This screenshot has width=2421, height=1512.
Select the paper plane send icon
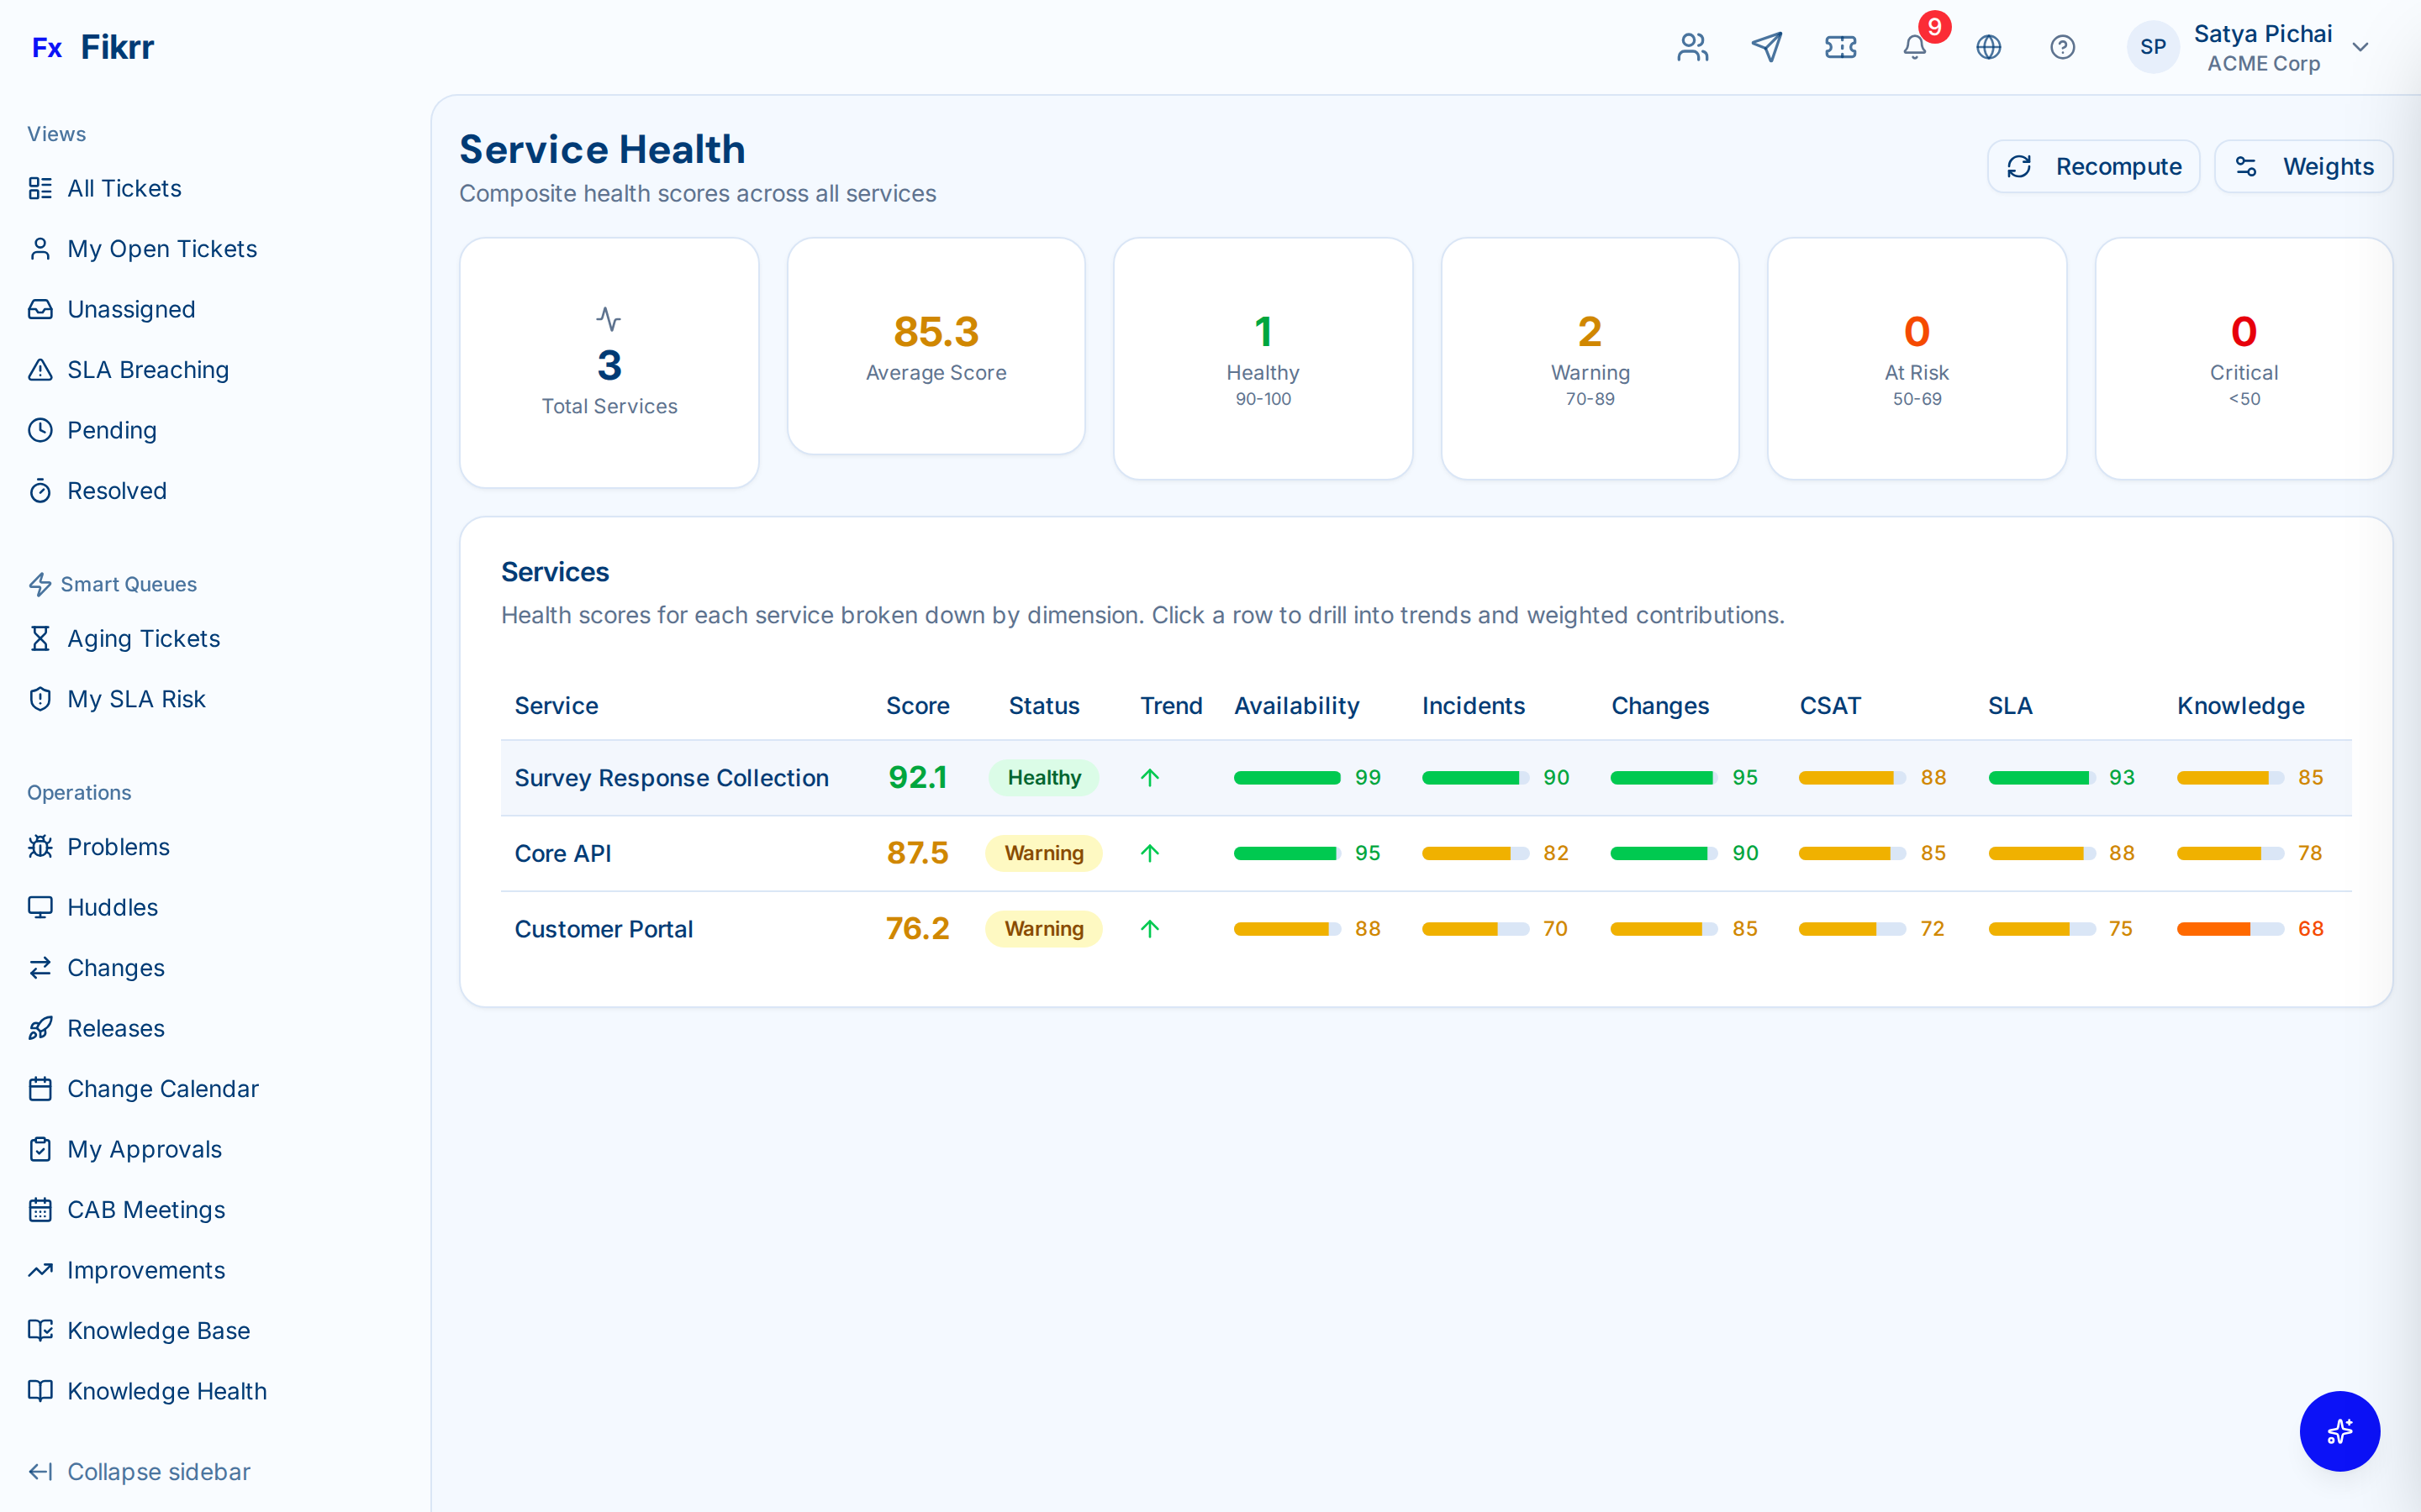click(1767, 47)
